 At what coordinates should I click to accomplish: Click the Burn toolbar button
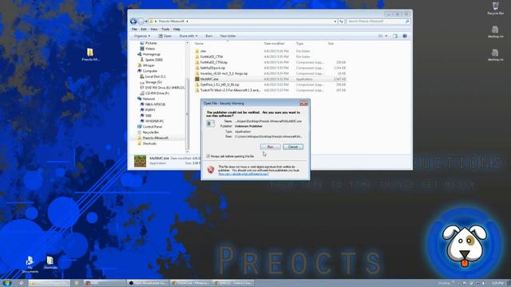tap(209, 36)
